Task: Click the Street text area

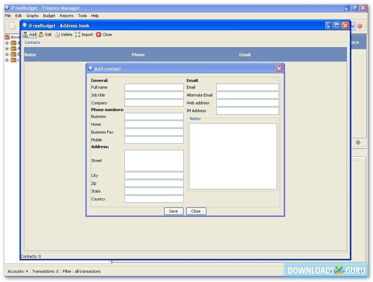Action: pyautogui.click(x=154, y=161)
